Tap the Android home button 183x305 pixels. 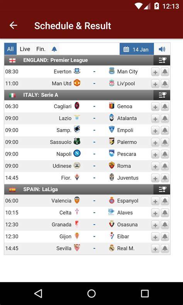91,293
